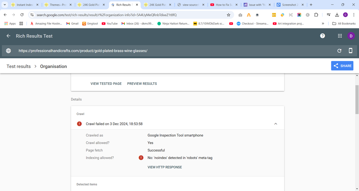This screenshot has width=359, height=191.
Task: Open the Chrome downloads icon
Action: [337, 15]
